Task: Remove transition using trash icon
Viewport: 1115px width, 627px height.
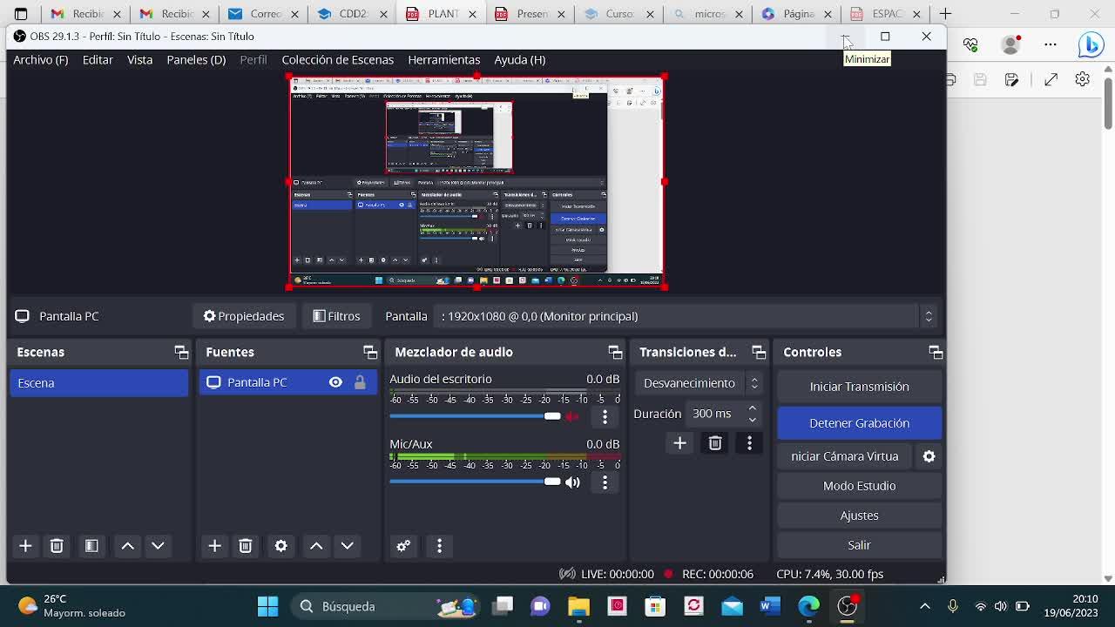Action: tap(715, 443)
